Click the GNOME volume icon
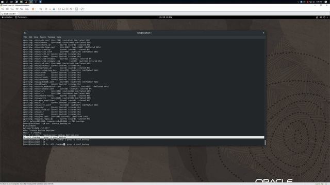The width and height of the screenshot is (330, 185). [x=321, y=17]
